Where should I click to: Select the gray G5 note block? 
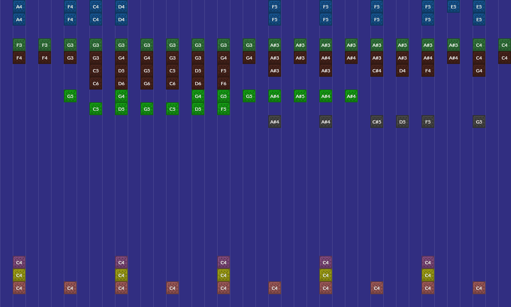tap(479, 122)
